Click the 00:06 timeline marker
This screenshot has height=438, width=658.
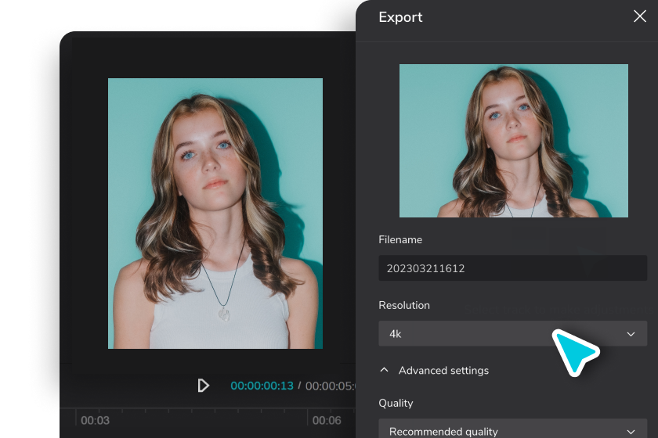click(x=327, y=420)
